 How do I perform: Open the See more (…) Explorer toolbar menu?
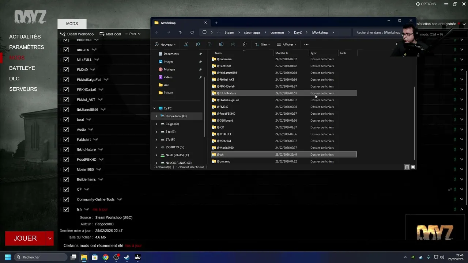306,45
